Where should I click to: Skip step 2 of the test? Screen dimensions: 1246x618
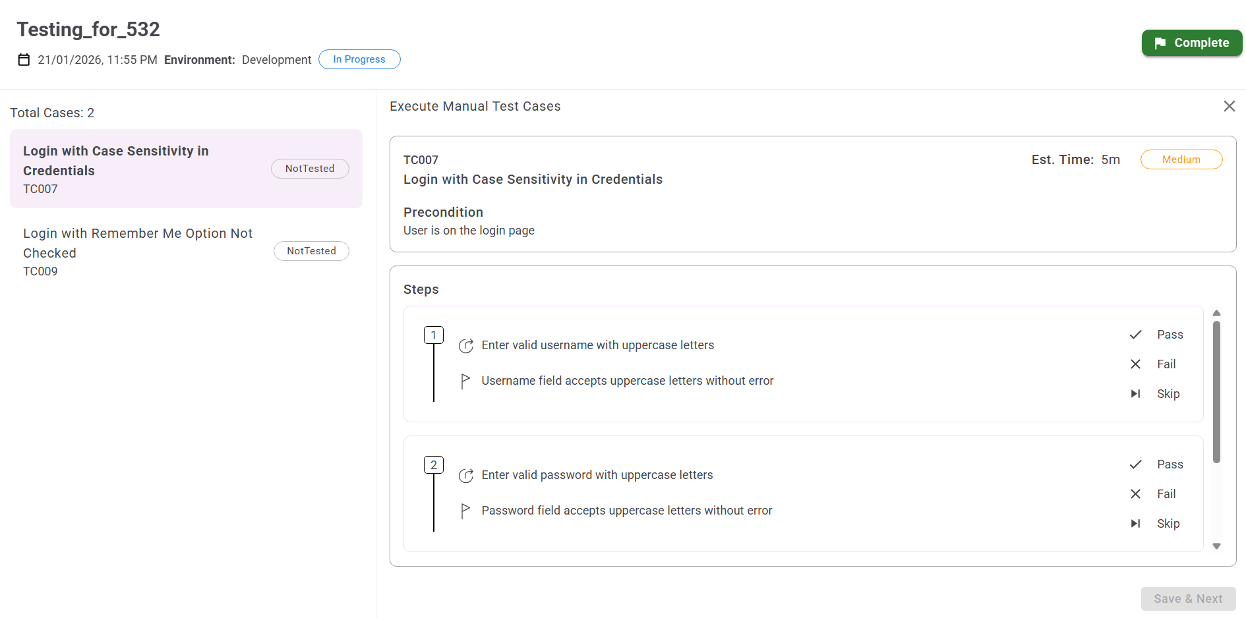(1155, 524)
